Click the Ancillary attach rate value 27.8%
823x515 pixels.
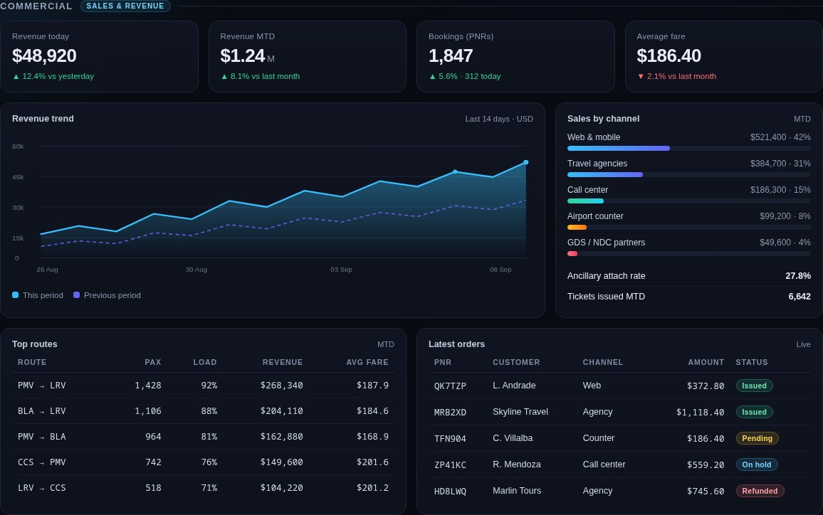(798, 276)
